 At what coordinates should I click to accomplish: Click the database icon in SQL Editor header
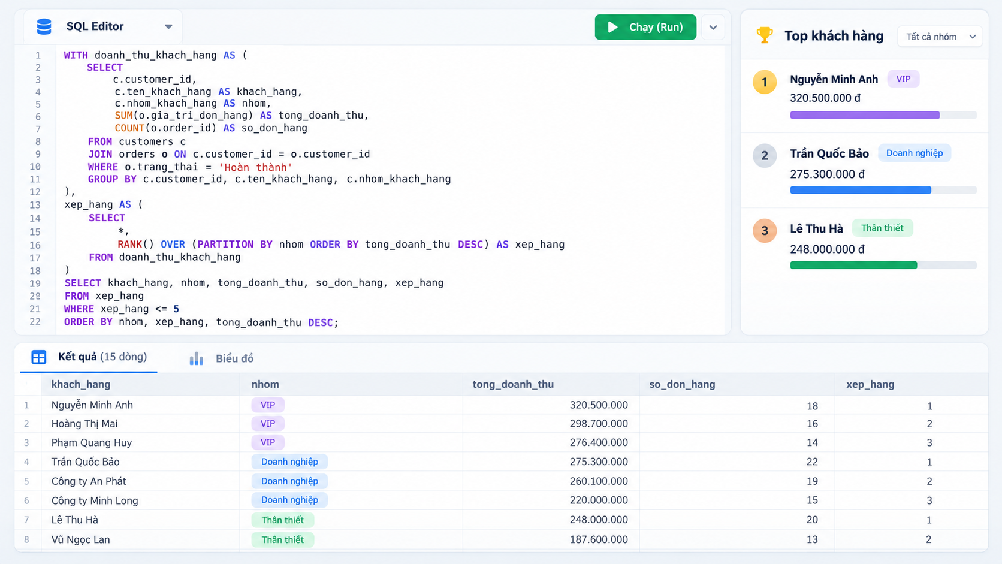[x=44, y=26]
